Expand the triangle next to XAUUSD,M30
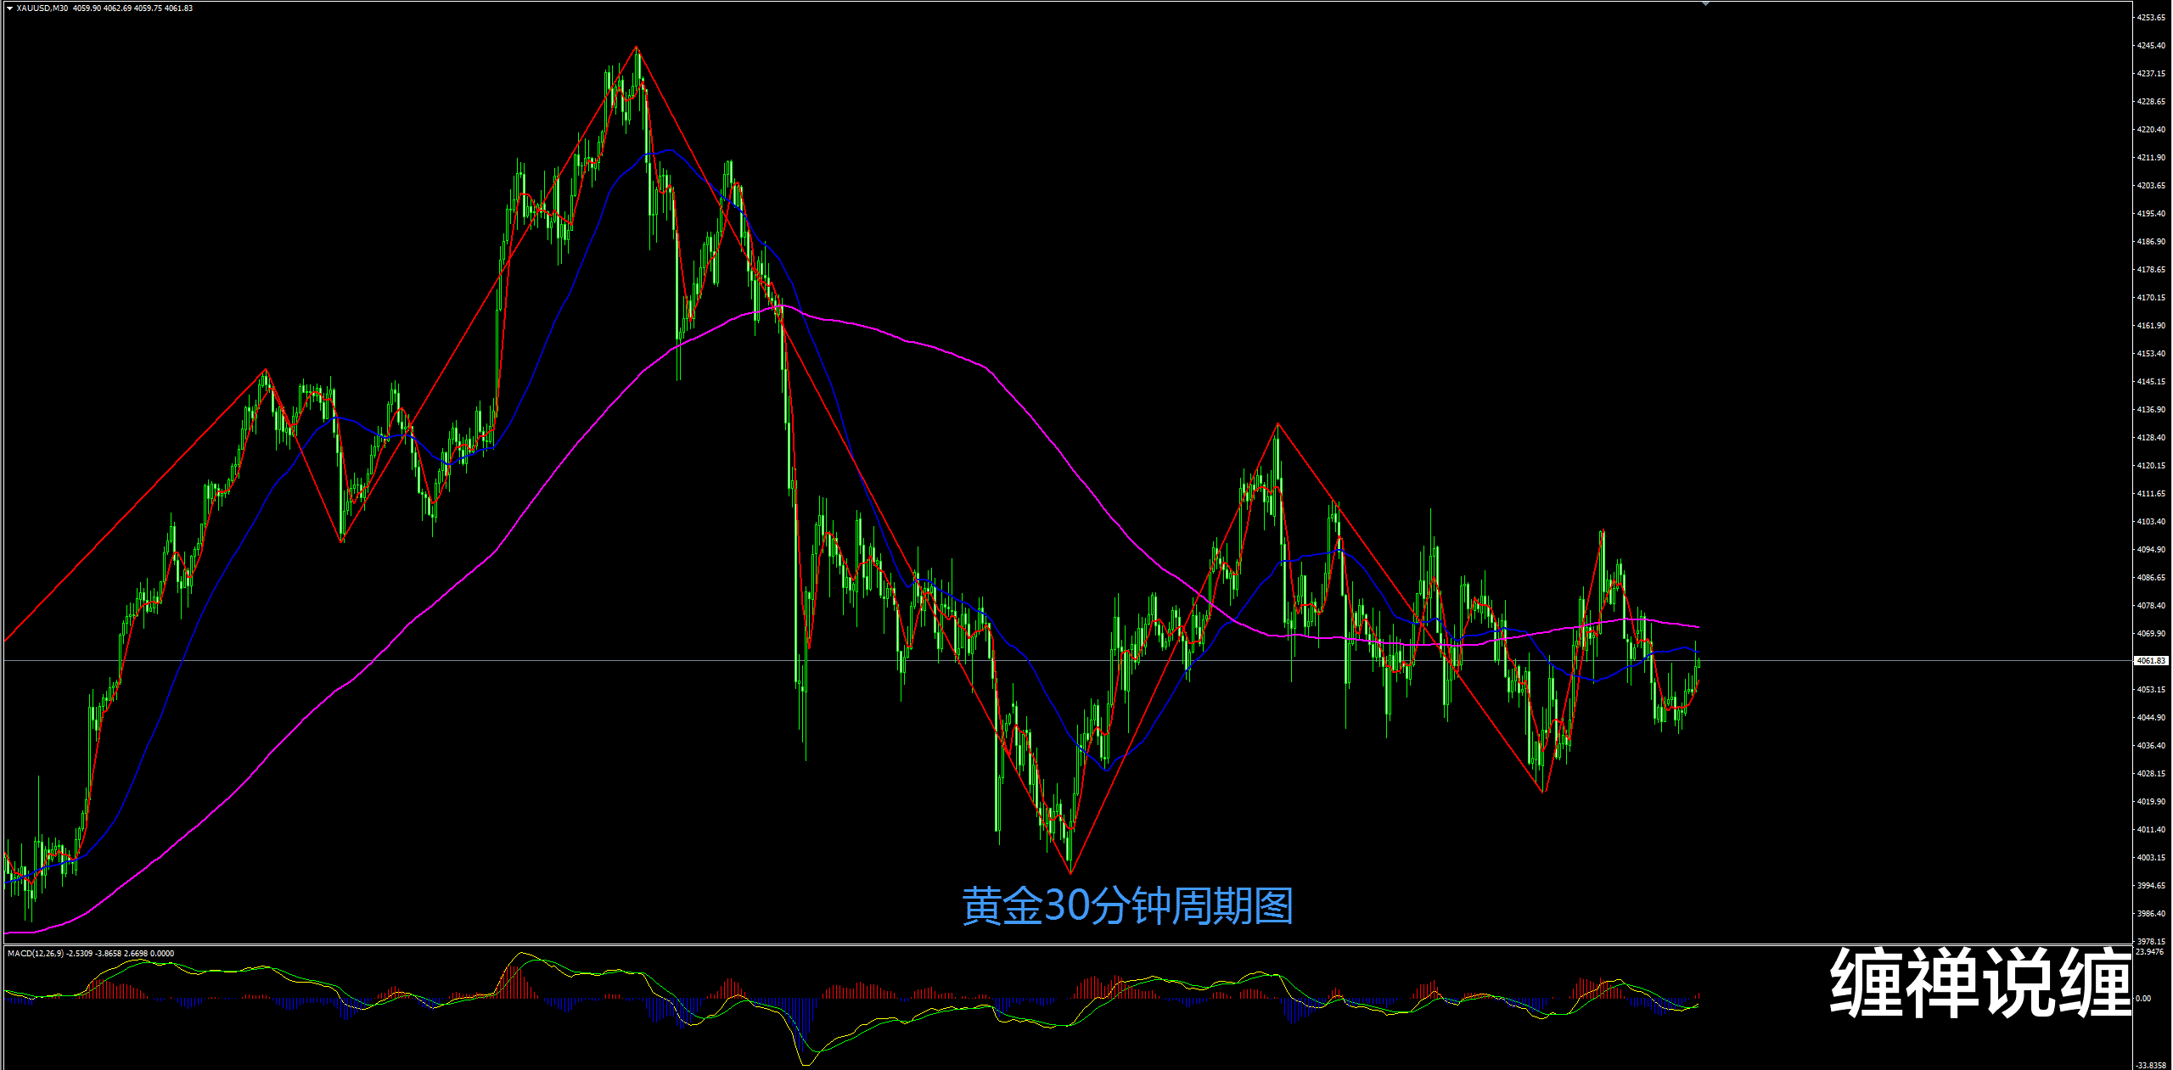 click(9, 8)
